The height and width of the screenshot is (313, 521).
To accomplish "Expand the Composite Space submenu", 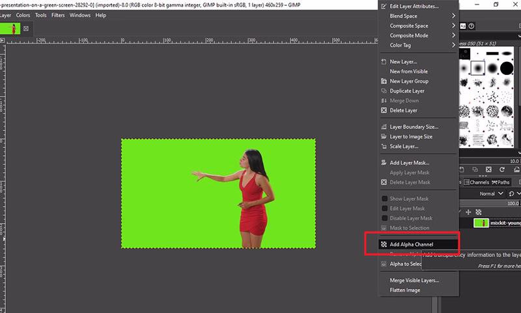I will pos(418,25).
